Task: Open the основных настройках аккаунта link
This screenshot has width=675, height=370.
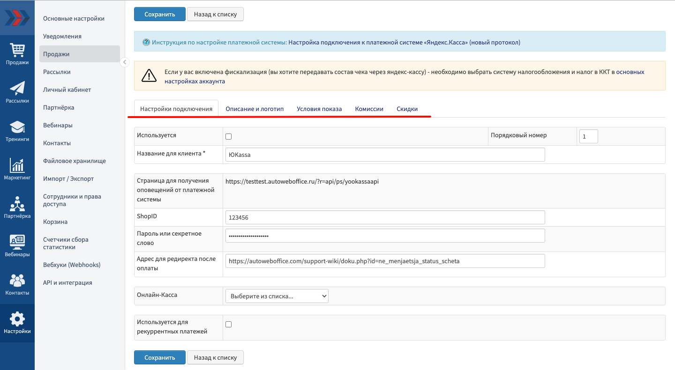Action: [195, 81]
